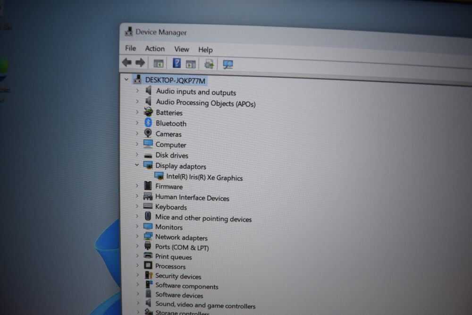472x315 pixels.
Task: Expand the Network adapters chevron
Action: pos(137,236)
